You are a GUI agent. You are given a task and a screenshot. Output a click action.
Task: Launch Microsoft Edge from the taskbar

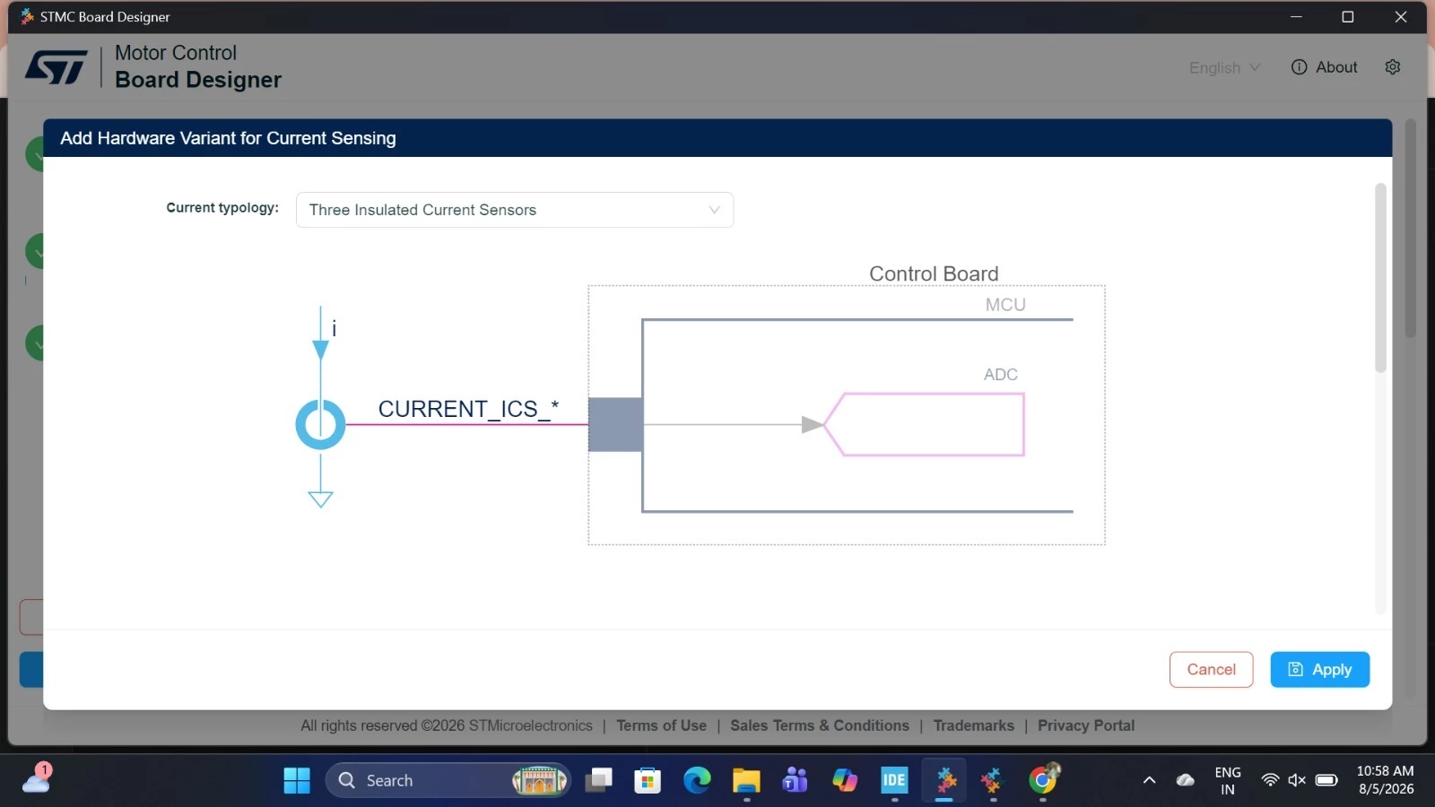click(x=697, y=781)
